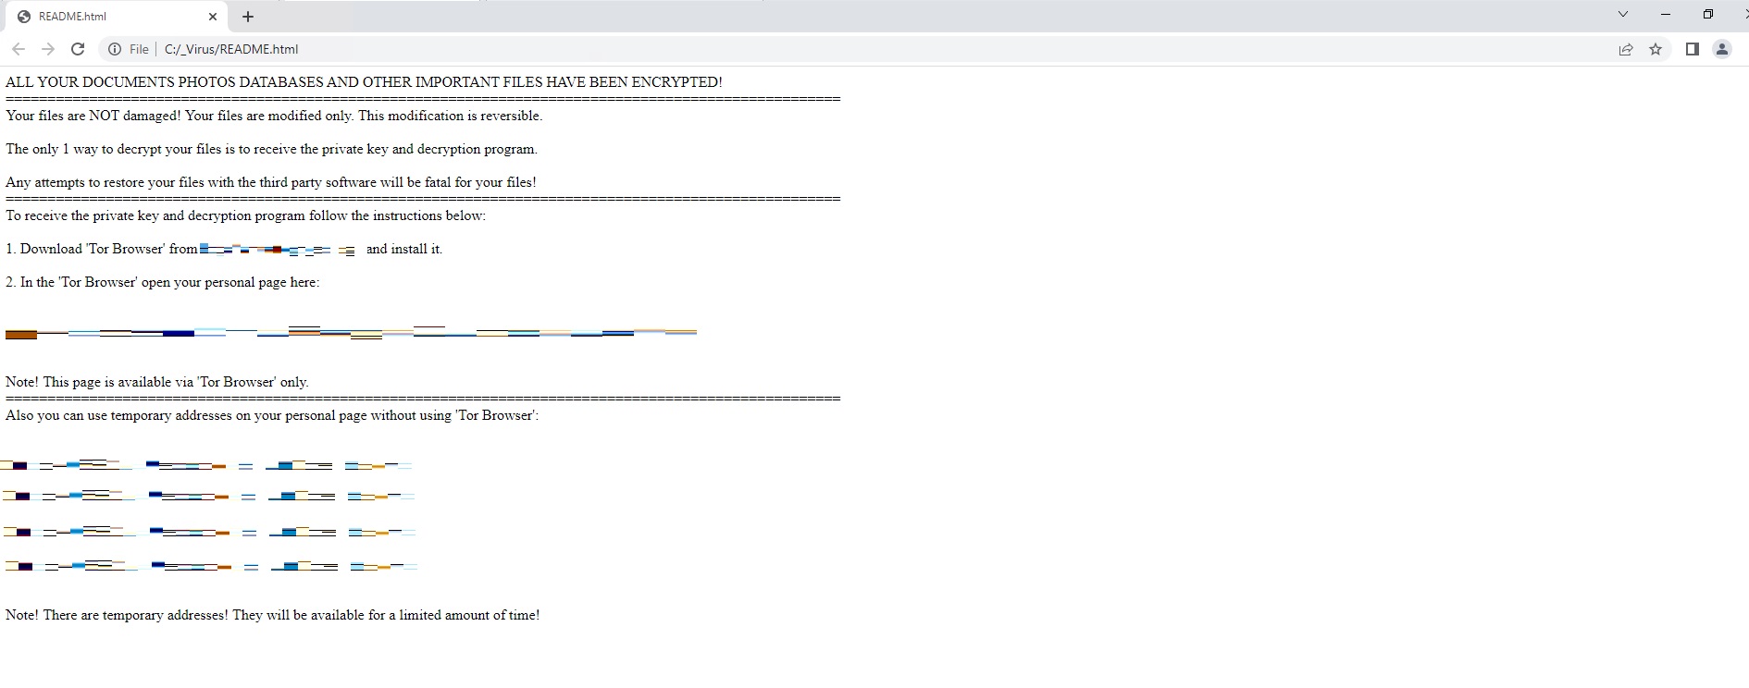Screen dimensions: 1749x688
Task: Reload the README.html page
Action: (78, 49)
